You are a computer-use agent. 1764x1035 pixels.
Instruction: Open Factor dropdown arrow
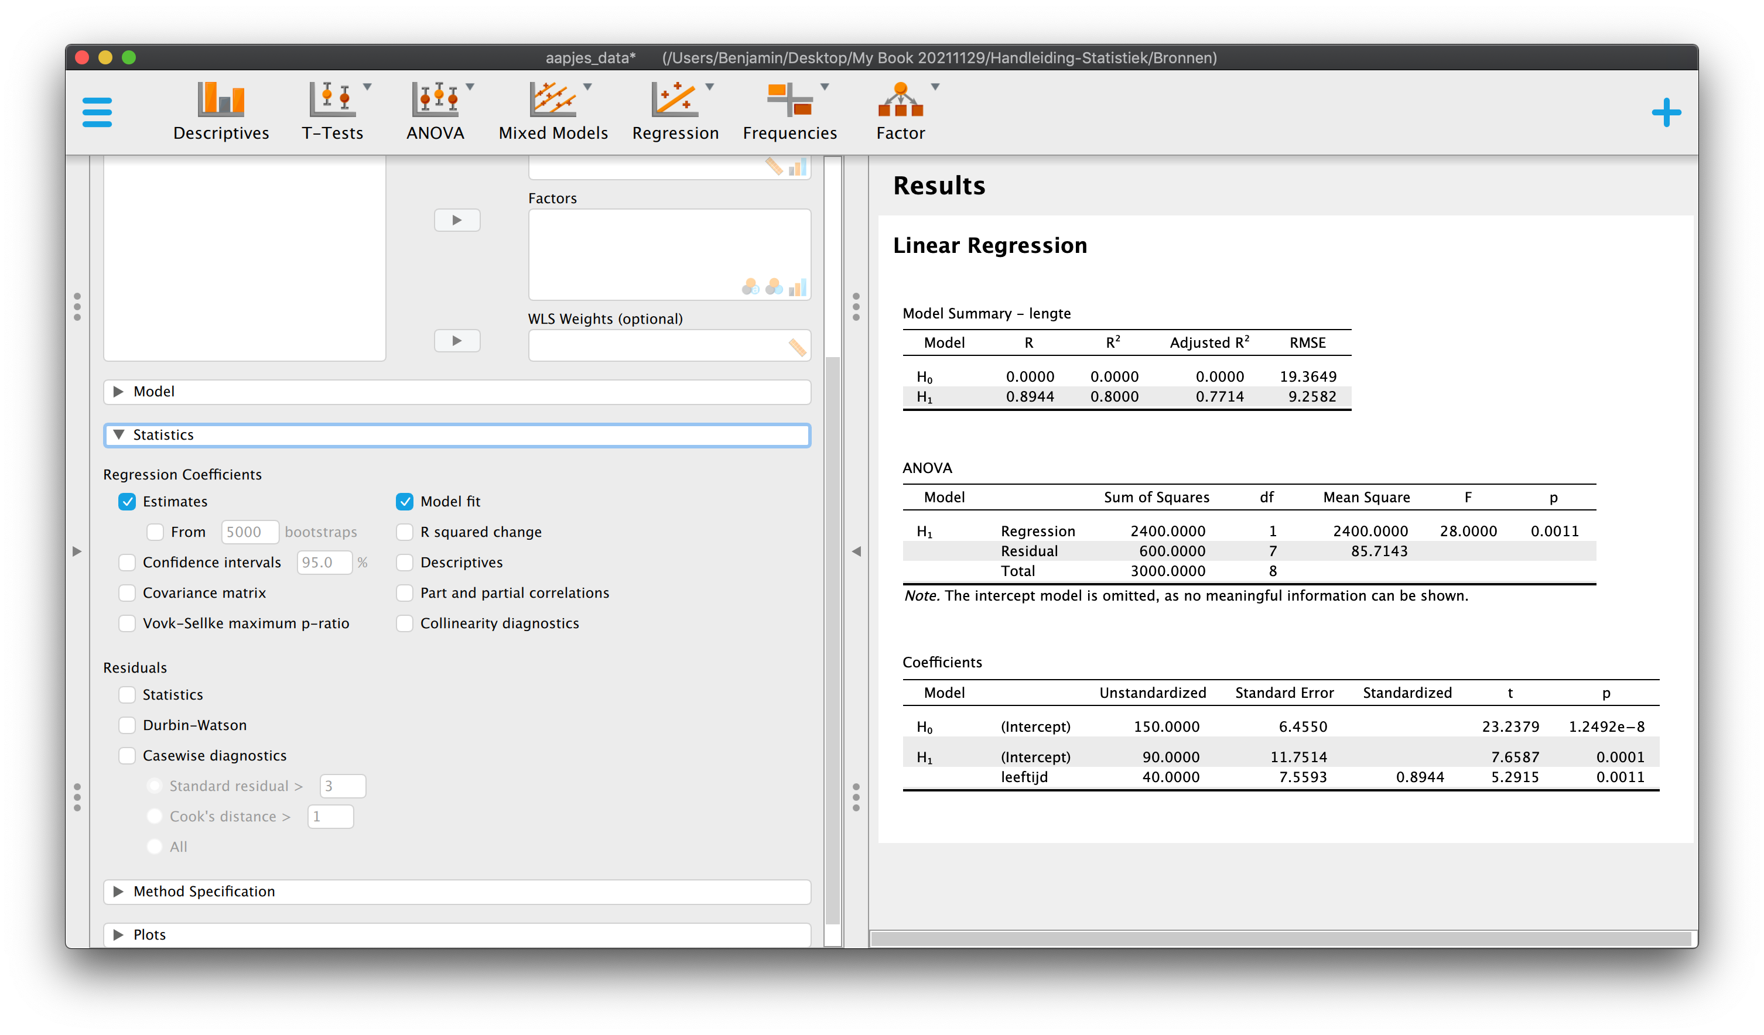(935, 87)
